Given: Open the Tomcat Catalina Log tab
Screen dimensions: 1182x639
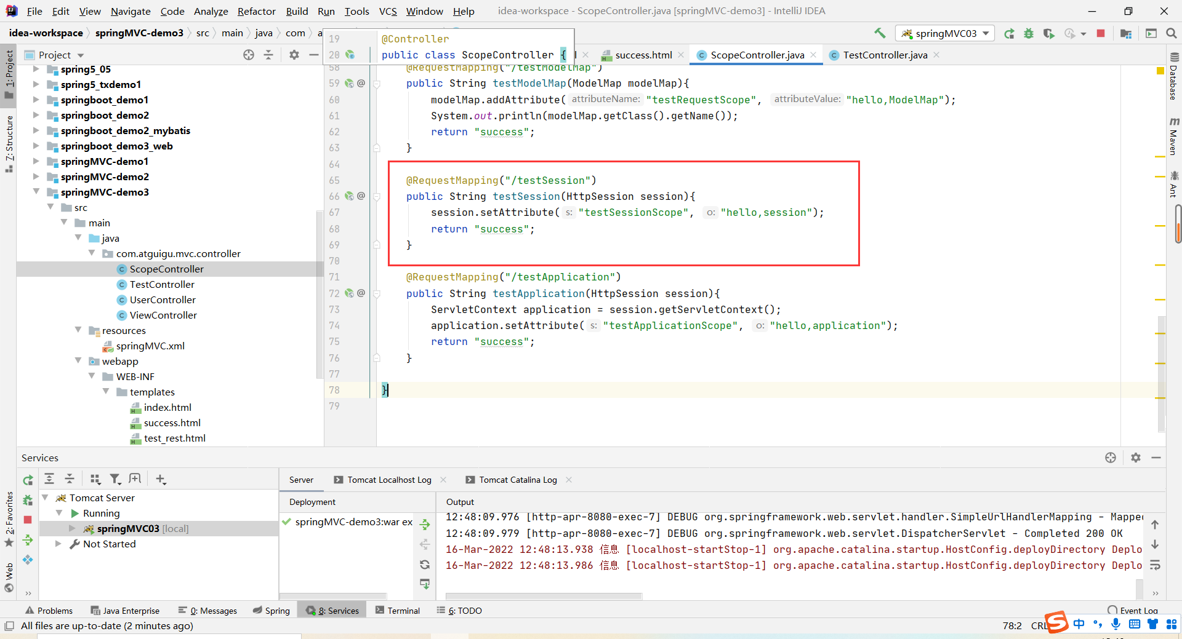Looking at the screenshot, I should (518, 480).
